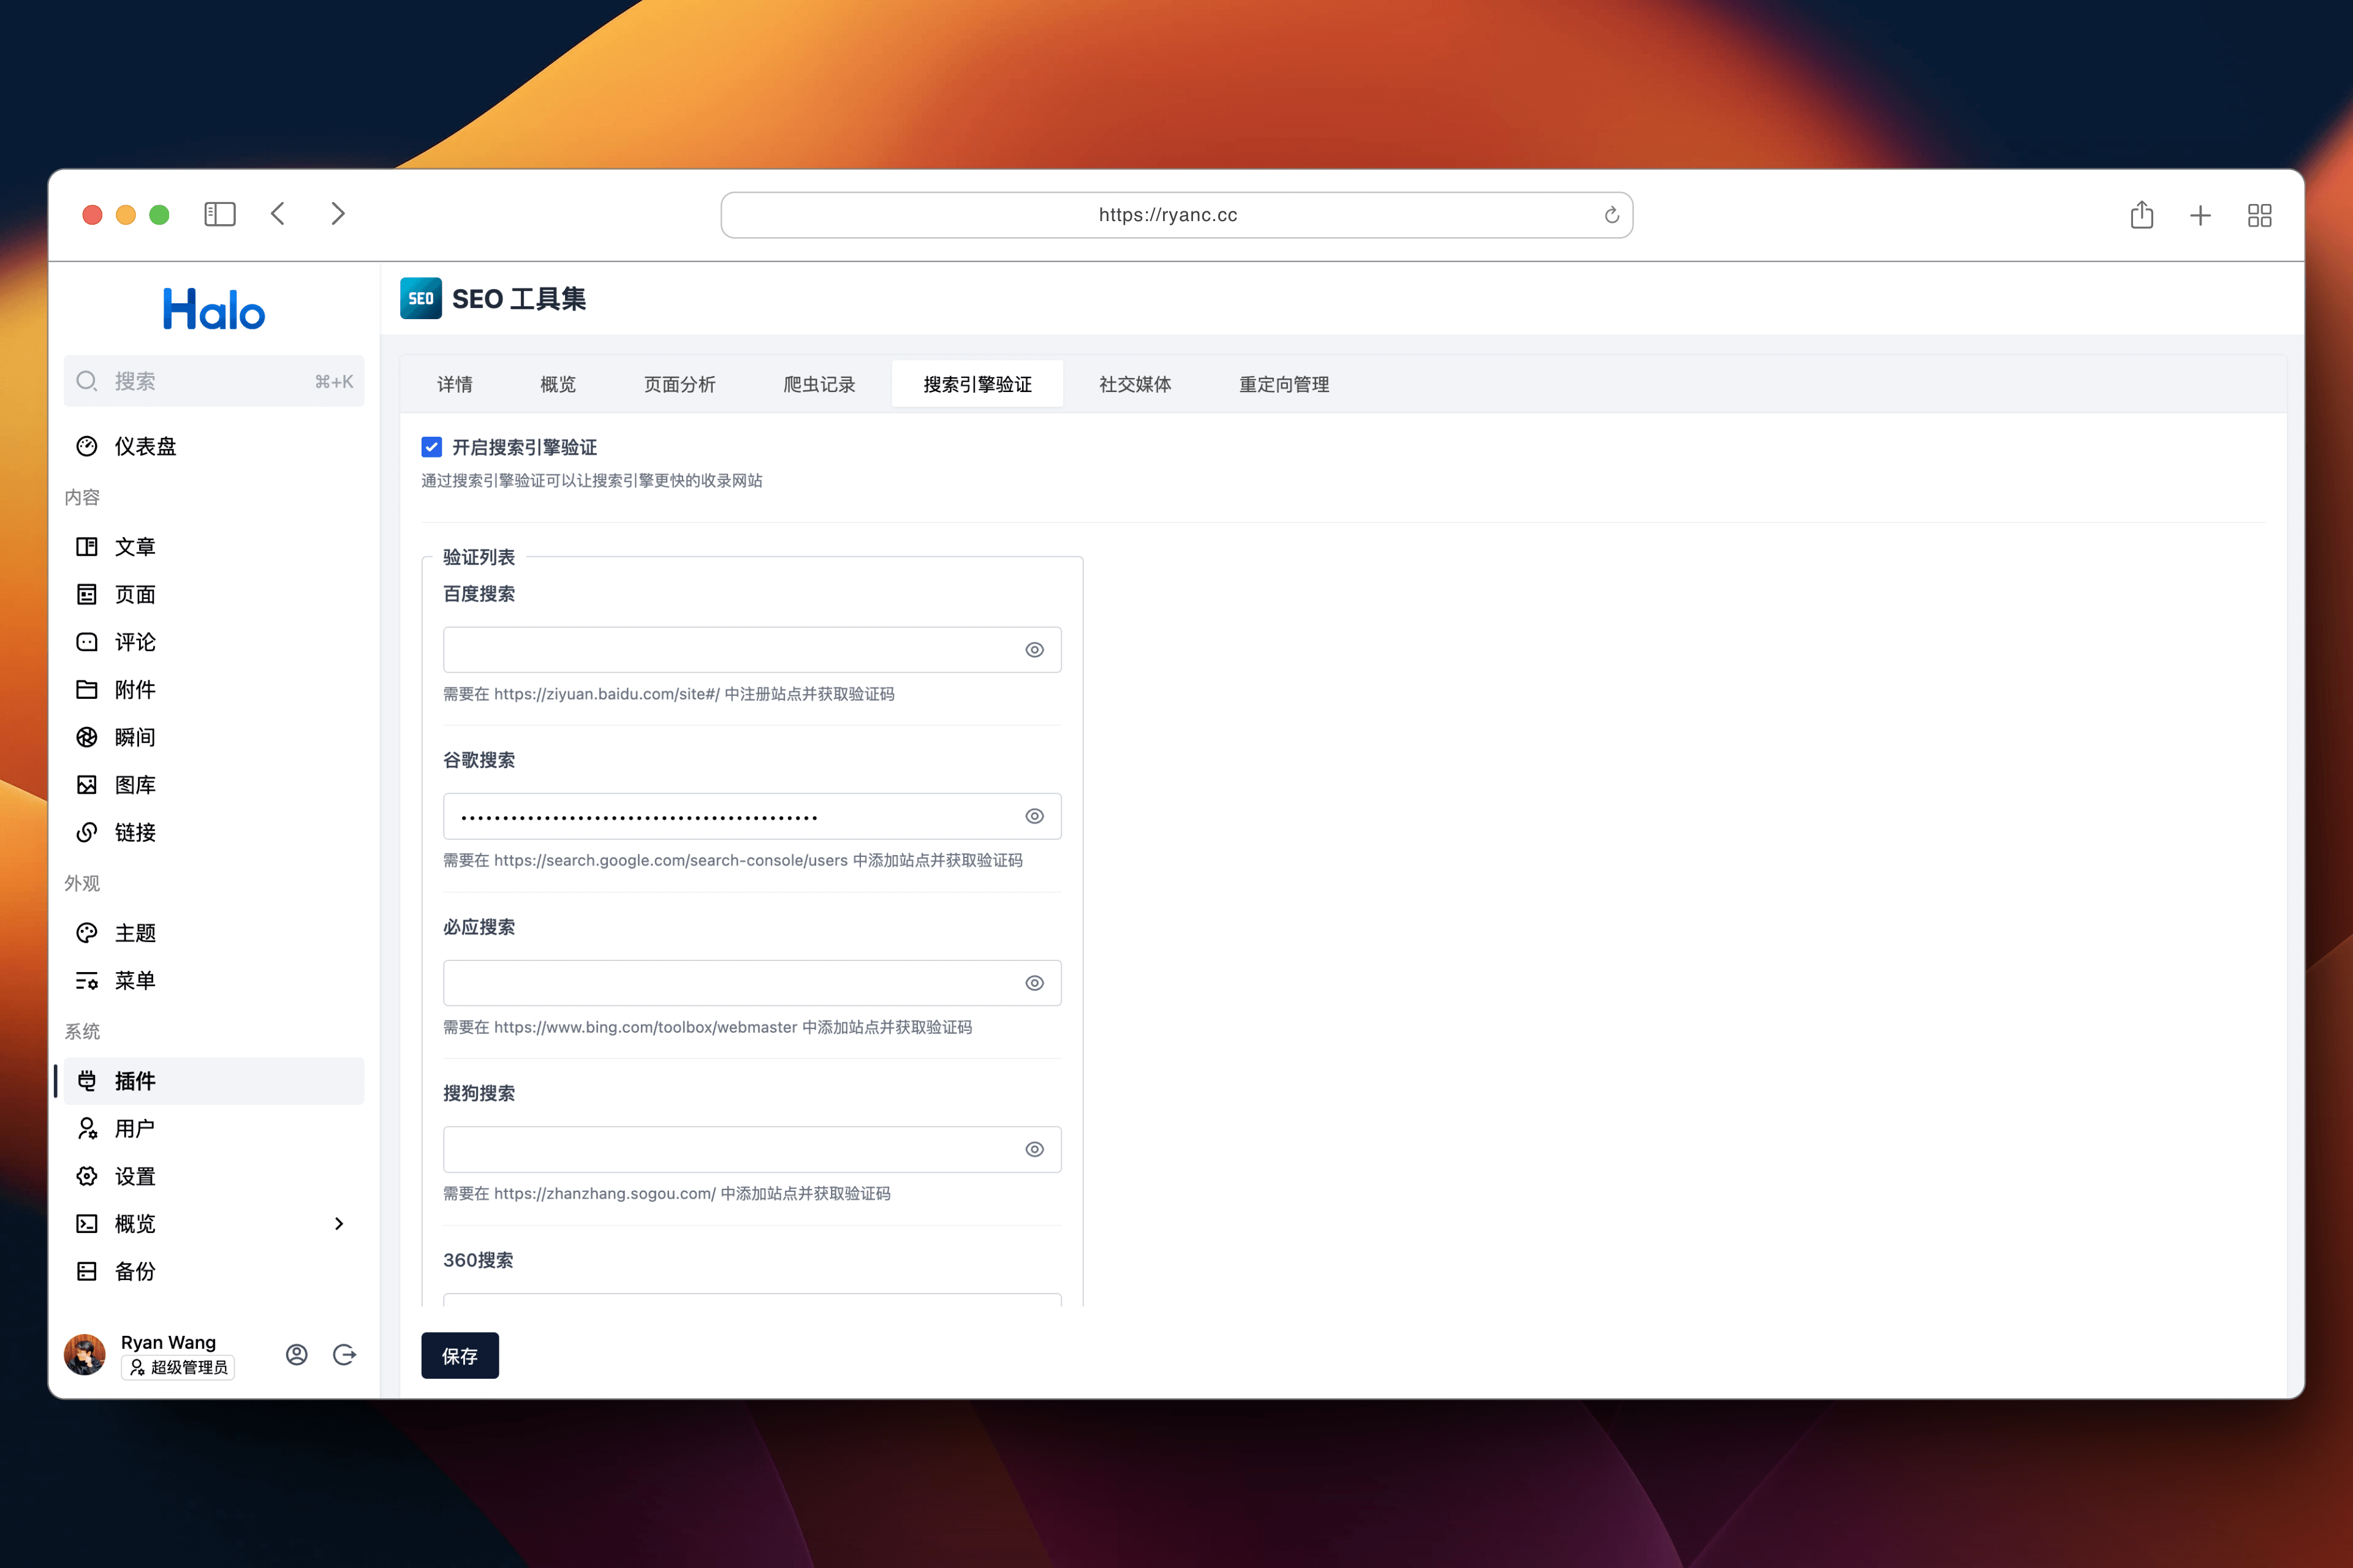Switch to the 页面分析 tab
This screenshot has height=1568, width=2353.
(x=680, y=384)
